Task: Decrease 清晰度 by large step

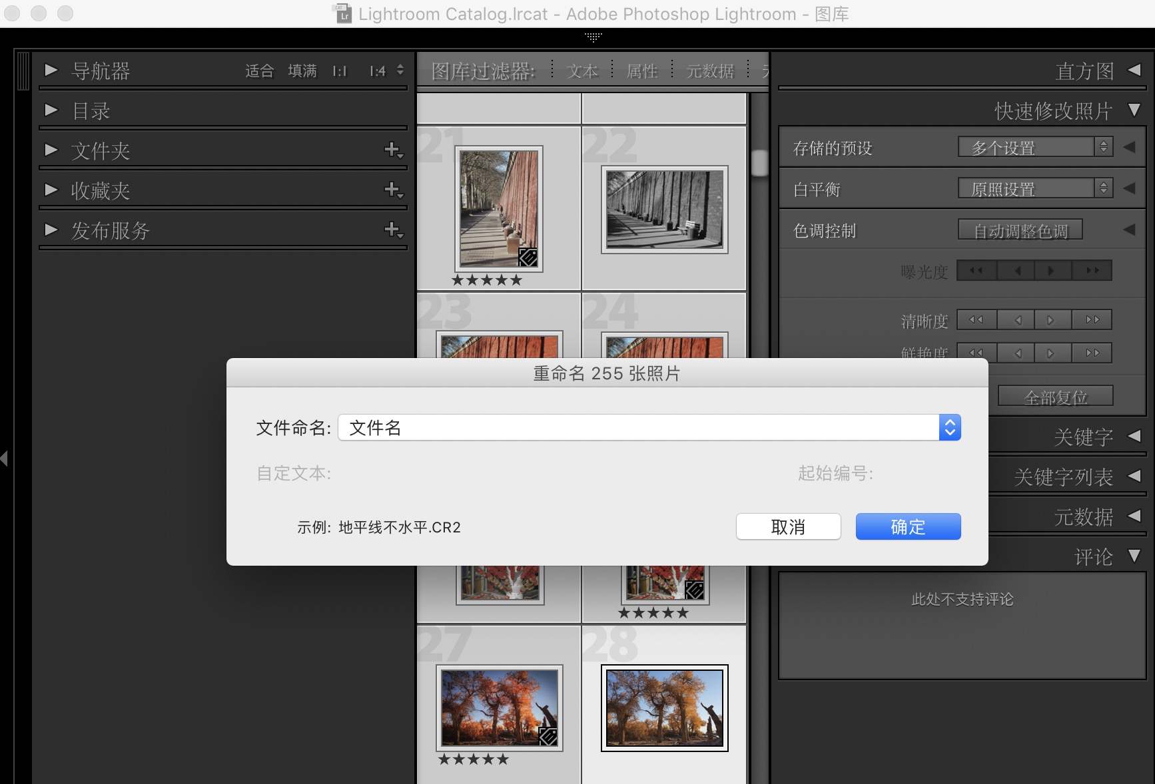Action: click(976, 319)
